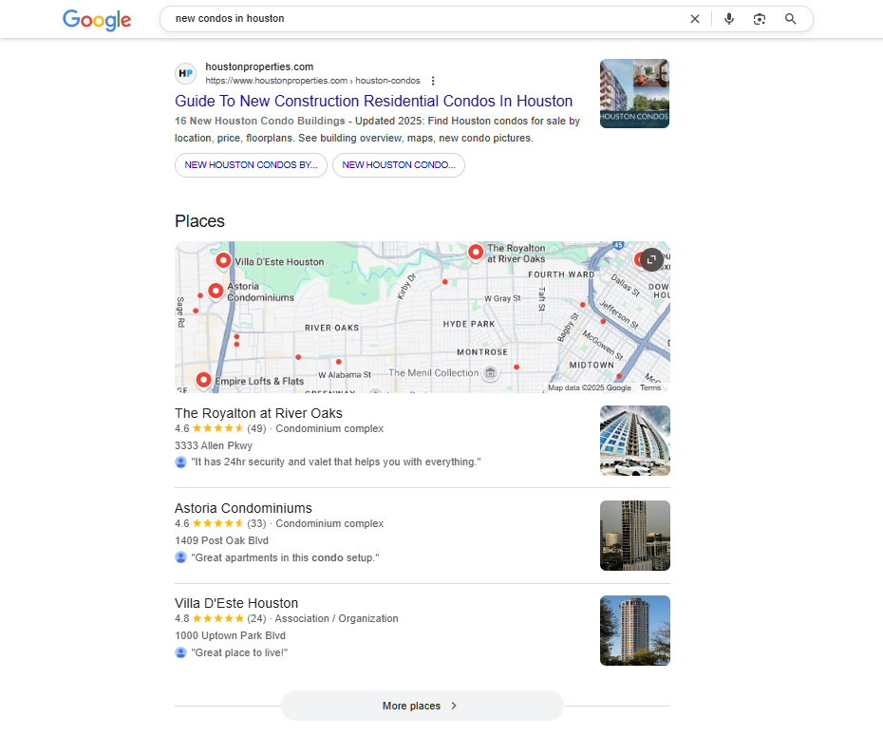Click reviewer avatar beside 'Great apartments' review
Image resolution: width=883 pixels, height=736 pixels.
click(180, 557)
